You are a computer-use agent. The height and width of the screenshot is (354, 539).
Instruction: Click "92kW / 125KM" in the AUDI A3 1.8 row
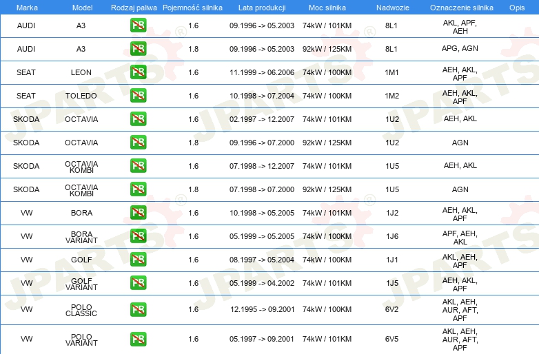327,49
